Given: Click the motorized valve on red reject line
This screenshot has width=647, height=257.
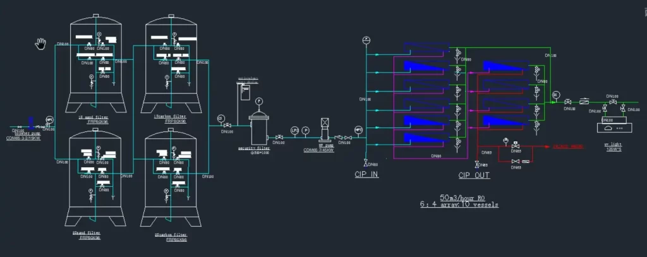Looking at the screenshot, I should click(516, 146).
